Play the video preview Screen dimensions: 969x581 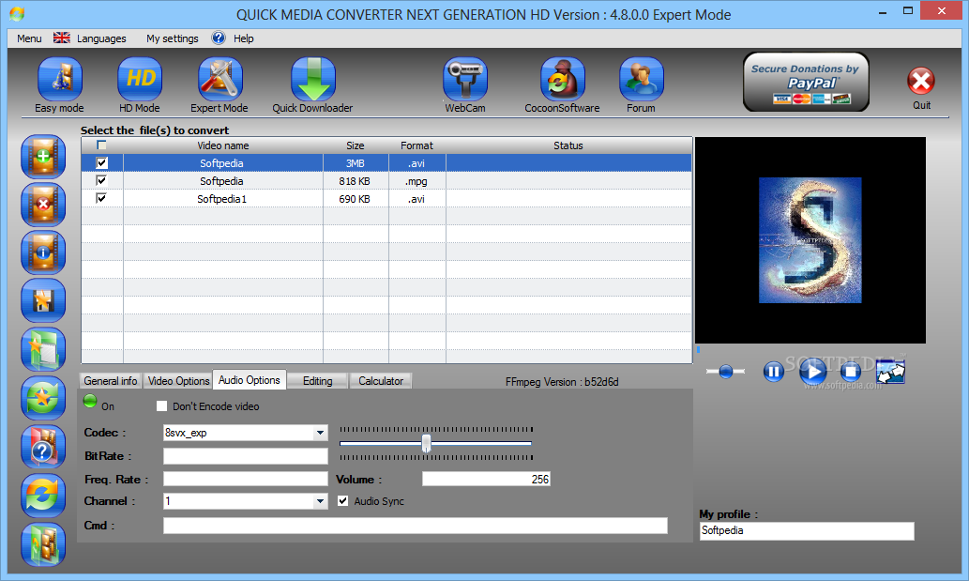(812, 372)
